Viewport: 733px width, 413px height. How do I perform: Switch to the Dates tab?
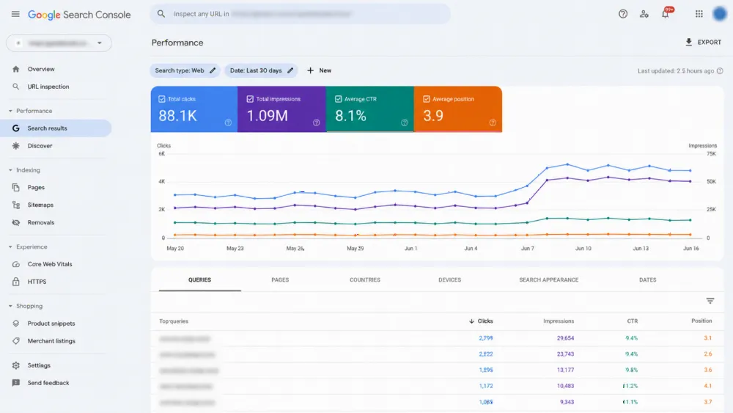(647, 279)
